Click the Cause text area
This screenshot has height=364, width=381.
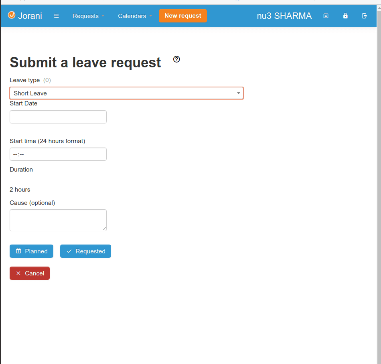(58, 220)
